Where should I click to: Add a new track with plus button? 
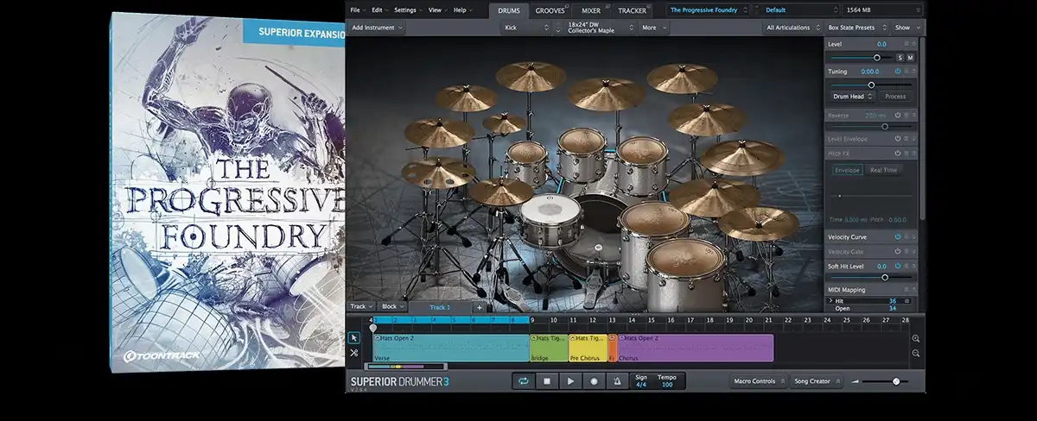click(479, 307)
